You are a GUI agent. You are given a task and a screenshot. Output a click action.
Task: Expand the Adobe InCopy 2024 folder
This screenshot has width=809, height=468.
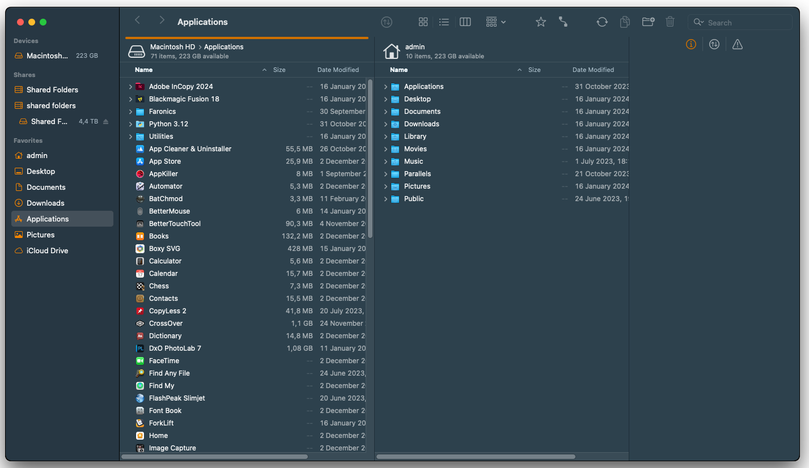(x=130, y=87)
